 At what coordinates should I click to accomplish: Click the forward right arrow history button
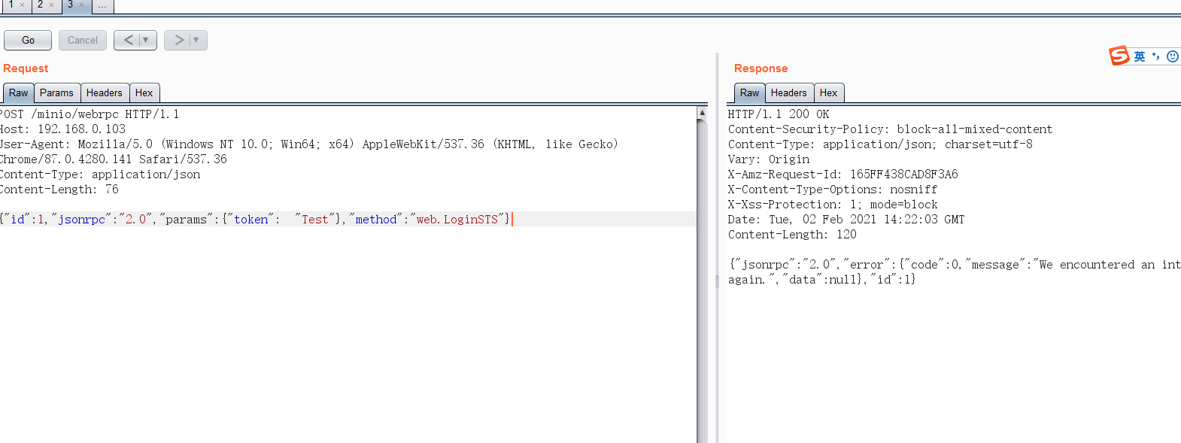click(x=178, y=41)
